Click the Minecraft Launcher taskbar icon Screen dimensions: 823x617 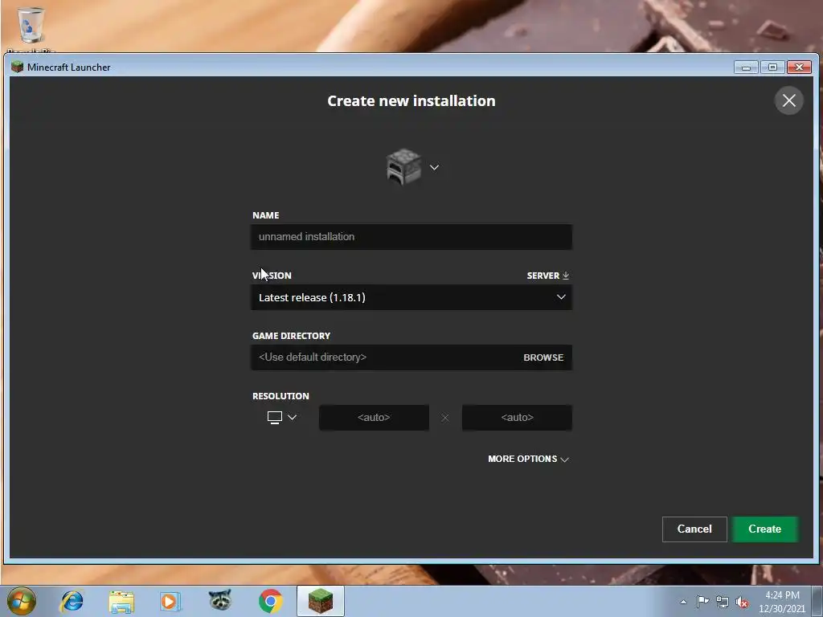tap(320, 601)
